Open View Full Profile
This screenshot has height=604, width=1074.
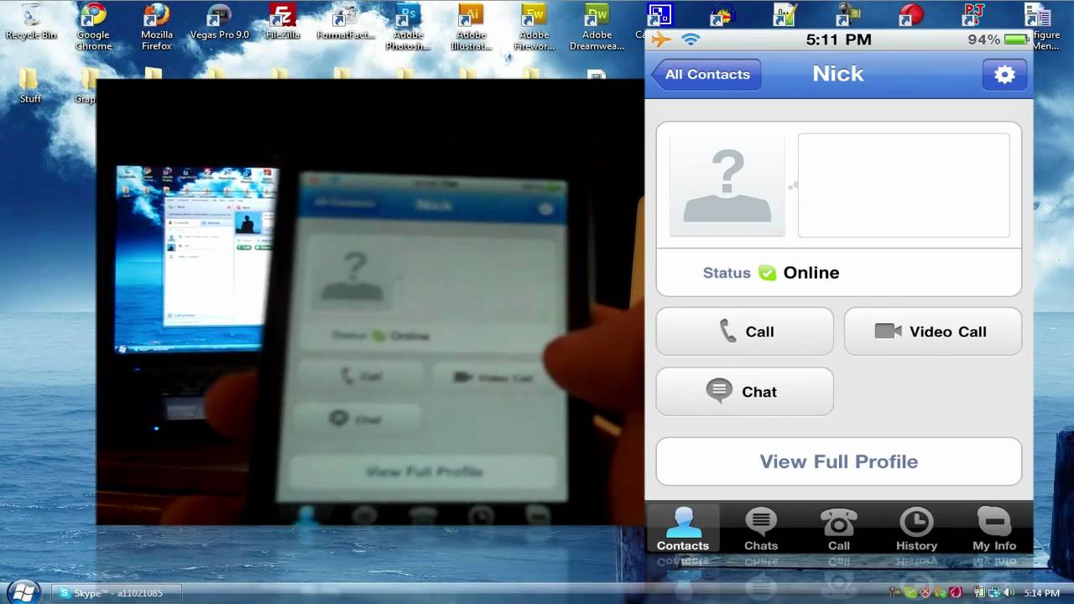pyautogui.click(x=839, y=461)
